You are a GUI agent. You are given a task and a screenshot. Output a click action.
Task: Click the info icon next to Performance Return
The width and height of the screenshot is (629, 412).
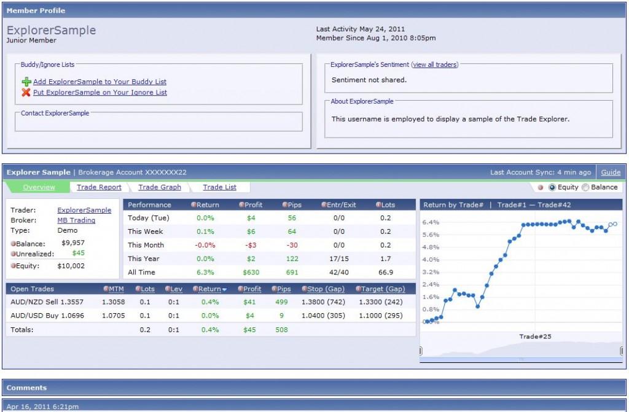click(193, 205)
